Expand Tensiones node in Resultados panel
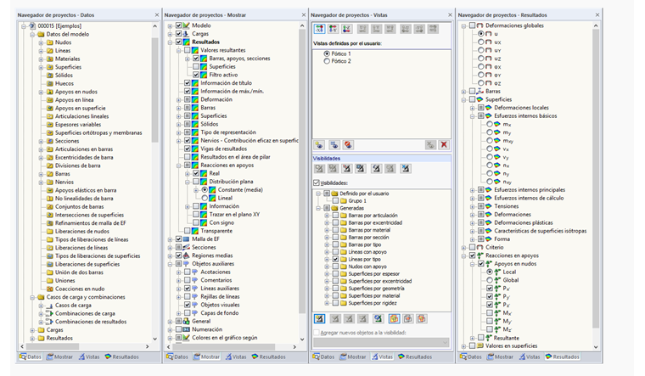645x376 pixels. [x=472, y=206]
